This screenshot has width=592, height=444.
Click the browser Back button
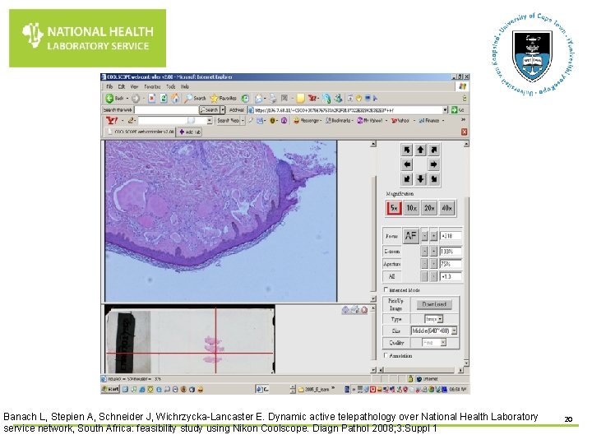tap(116, 99)
